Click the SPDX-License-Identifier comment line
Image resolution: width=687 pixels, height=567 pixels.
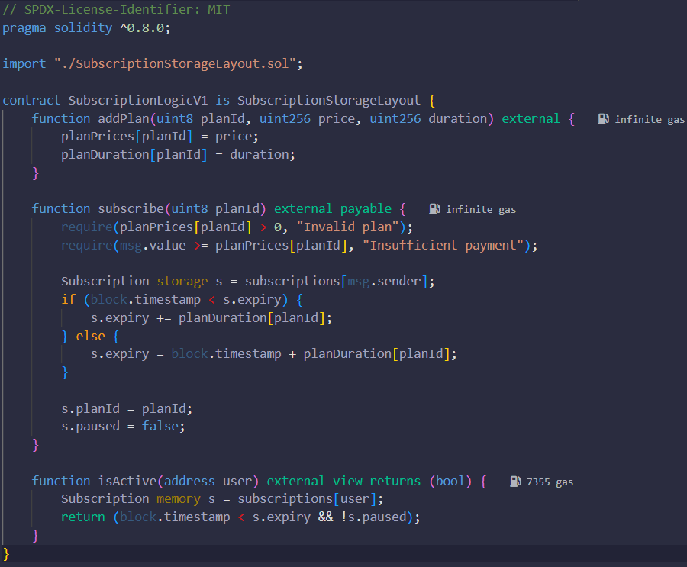tap(116, 10)
